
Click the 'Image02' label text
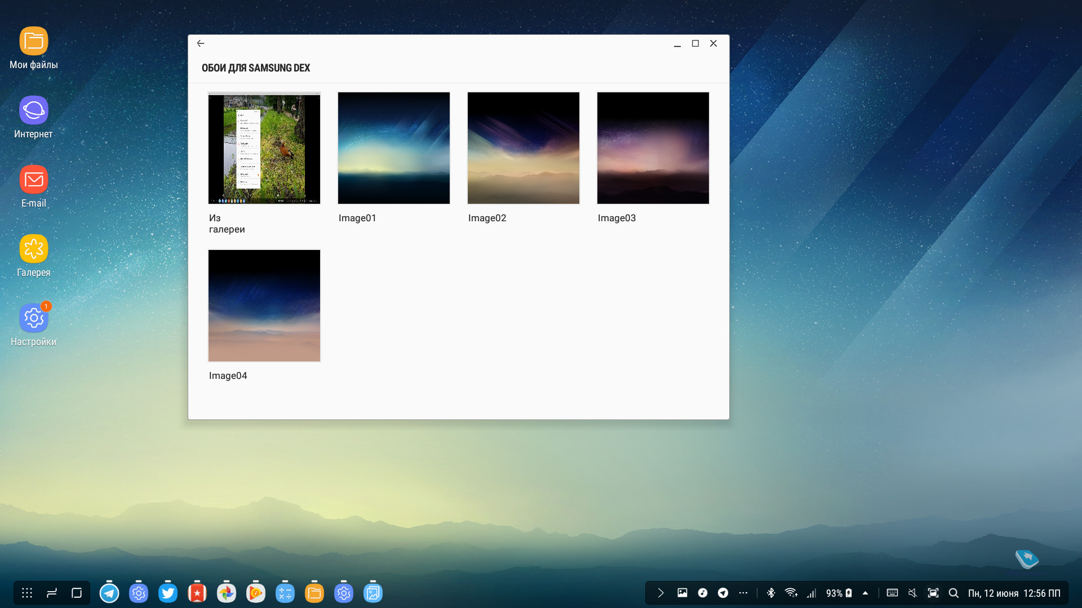[x=487, y=218]
